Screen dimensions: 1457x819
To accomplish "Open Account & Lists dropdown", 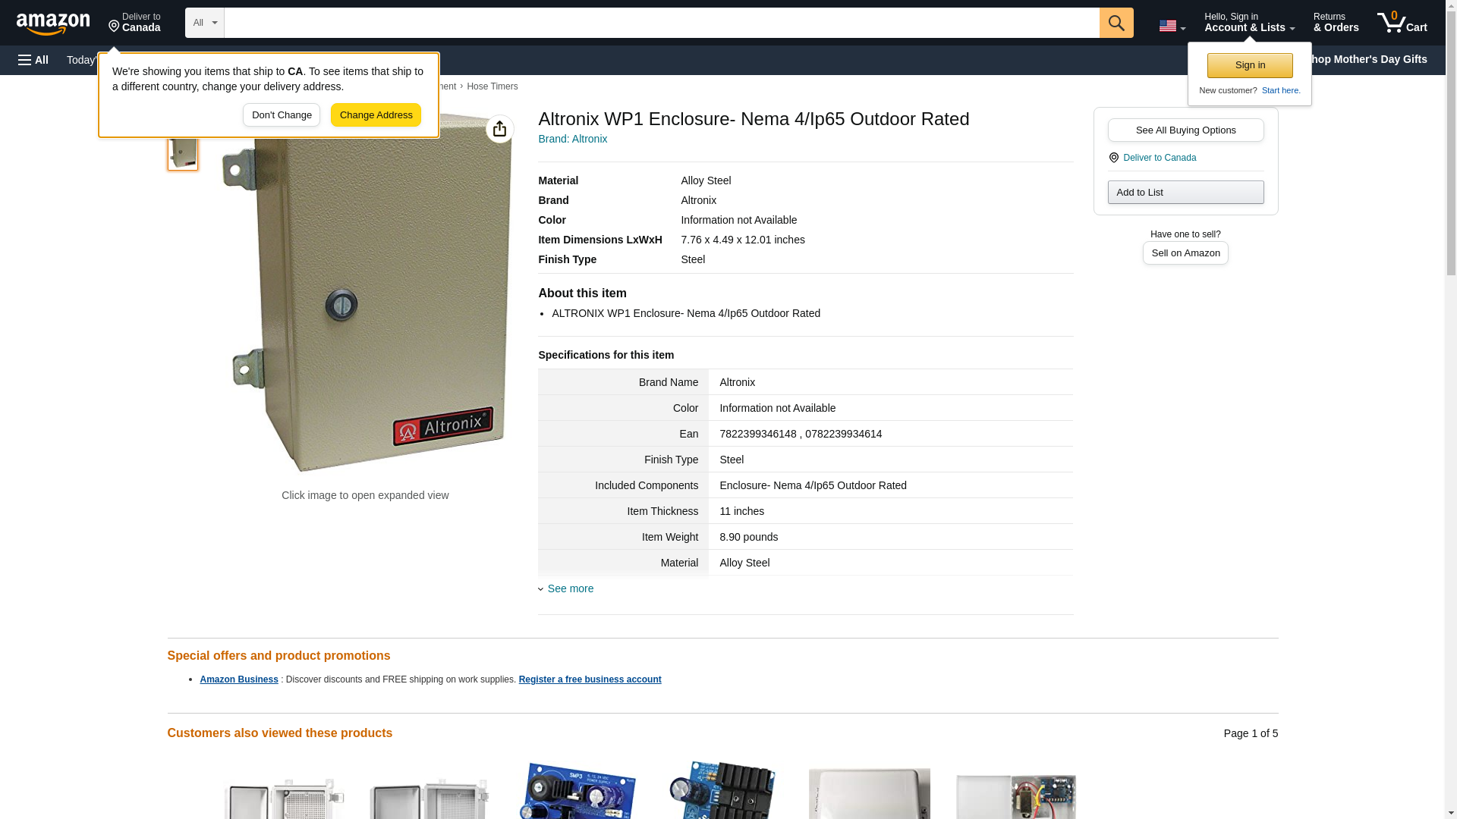I will (1249, 23).
